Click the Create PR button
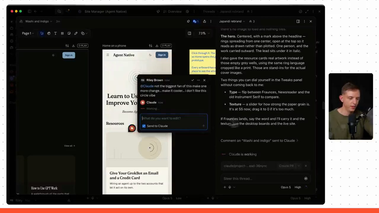 pos(286,166)
